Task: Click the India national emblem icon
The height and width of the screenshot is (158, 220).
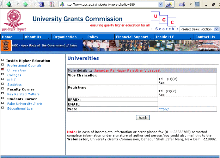Action: pos(6,45)
